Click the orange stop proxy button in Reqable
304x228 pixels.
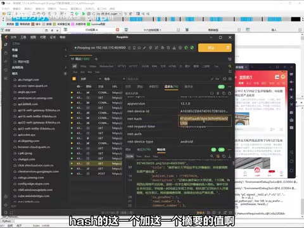(215, 48)
